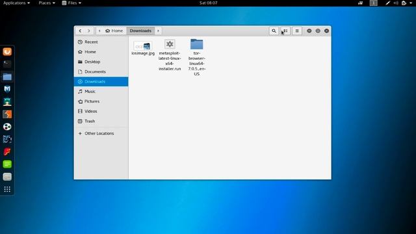
Task: Toggle list/grid view button in toolbar
Action: pos(285,31)
